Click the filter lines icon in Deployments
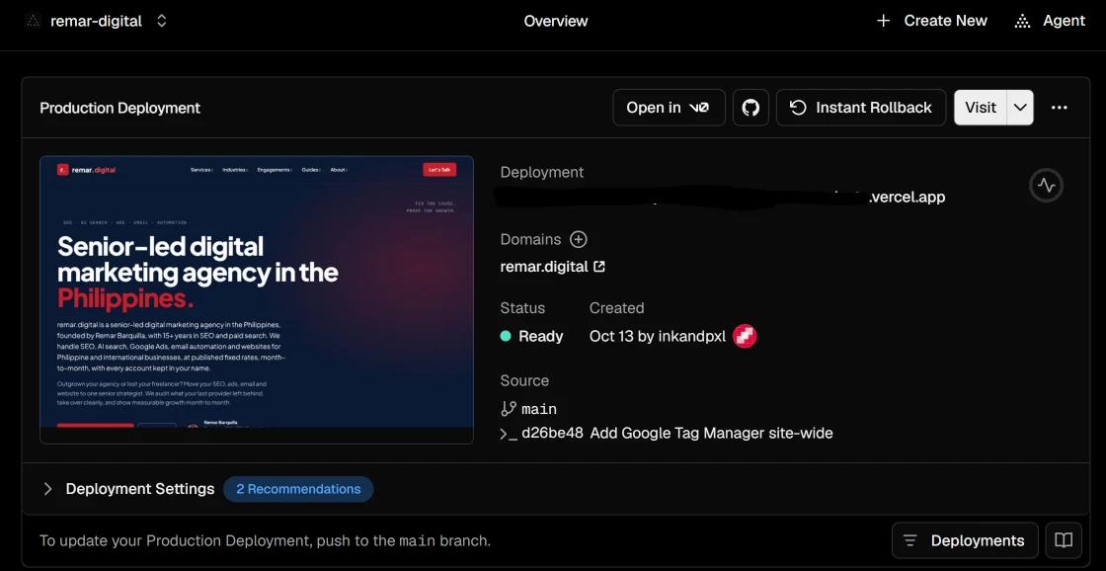Viewport: 1106px width, 571px height. coord(910,540)
